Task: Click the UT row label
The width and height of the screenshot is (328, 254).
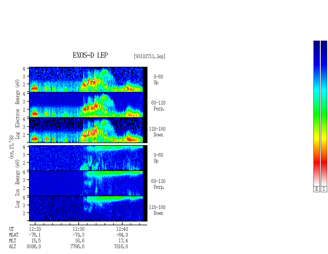Action: 11,229
